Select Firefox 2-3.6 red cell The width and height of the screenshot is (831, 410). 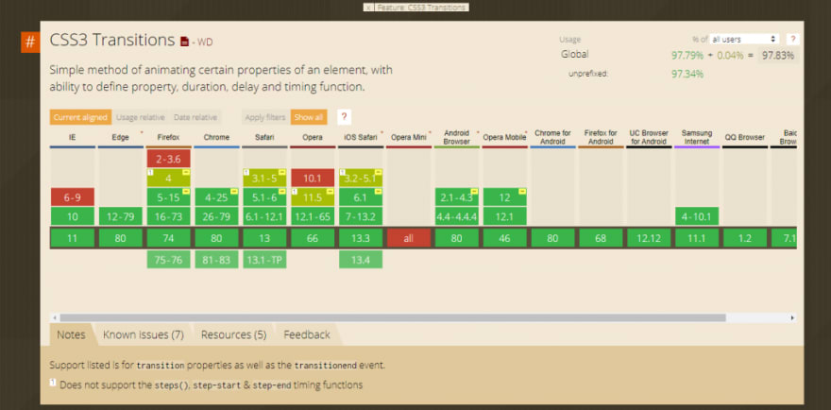coord(168,159)
